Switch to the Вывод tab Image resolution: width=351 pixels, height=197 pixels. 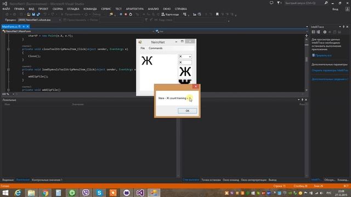coord(273,180)
